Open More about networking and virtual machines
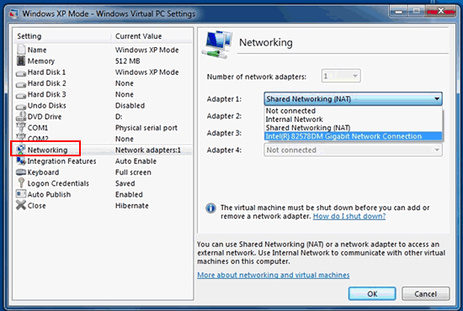 [273, 275]
